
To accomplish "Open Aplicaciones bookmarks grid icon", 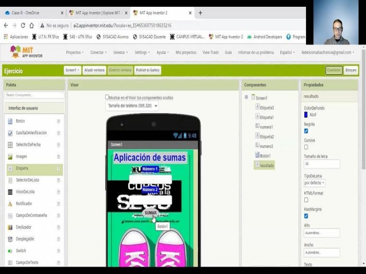I will click(x=6, y=37).
